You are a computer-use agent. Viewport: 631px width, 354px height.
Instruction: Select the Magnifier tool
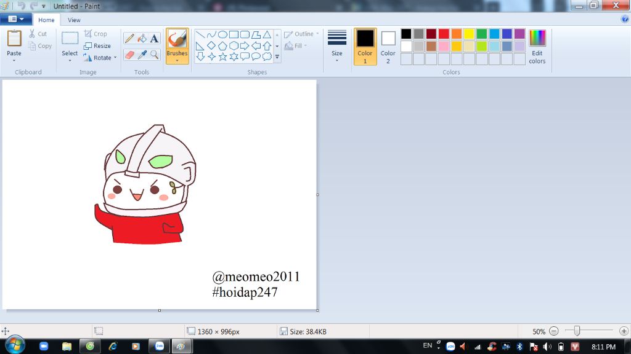pos(154,55)
